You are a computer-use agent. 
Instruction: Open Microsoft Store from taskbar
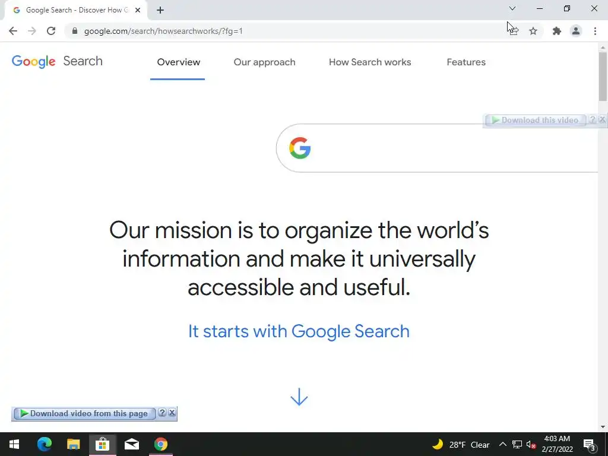[x=102, y=444]
